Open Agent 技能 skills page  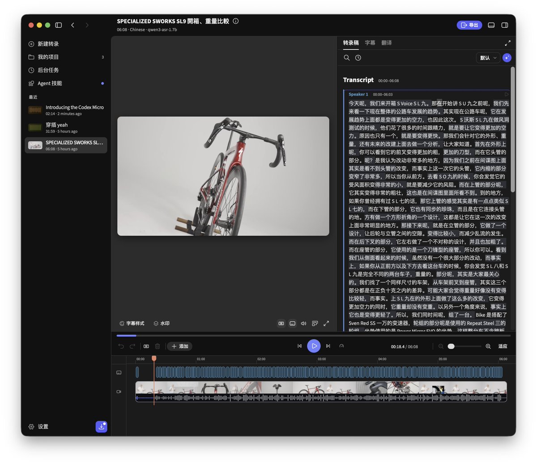point(66,83)
